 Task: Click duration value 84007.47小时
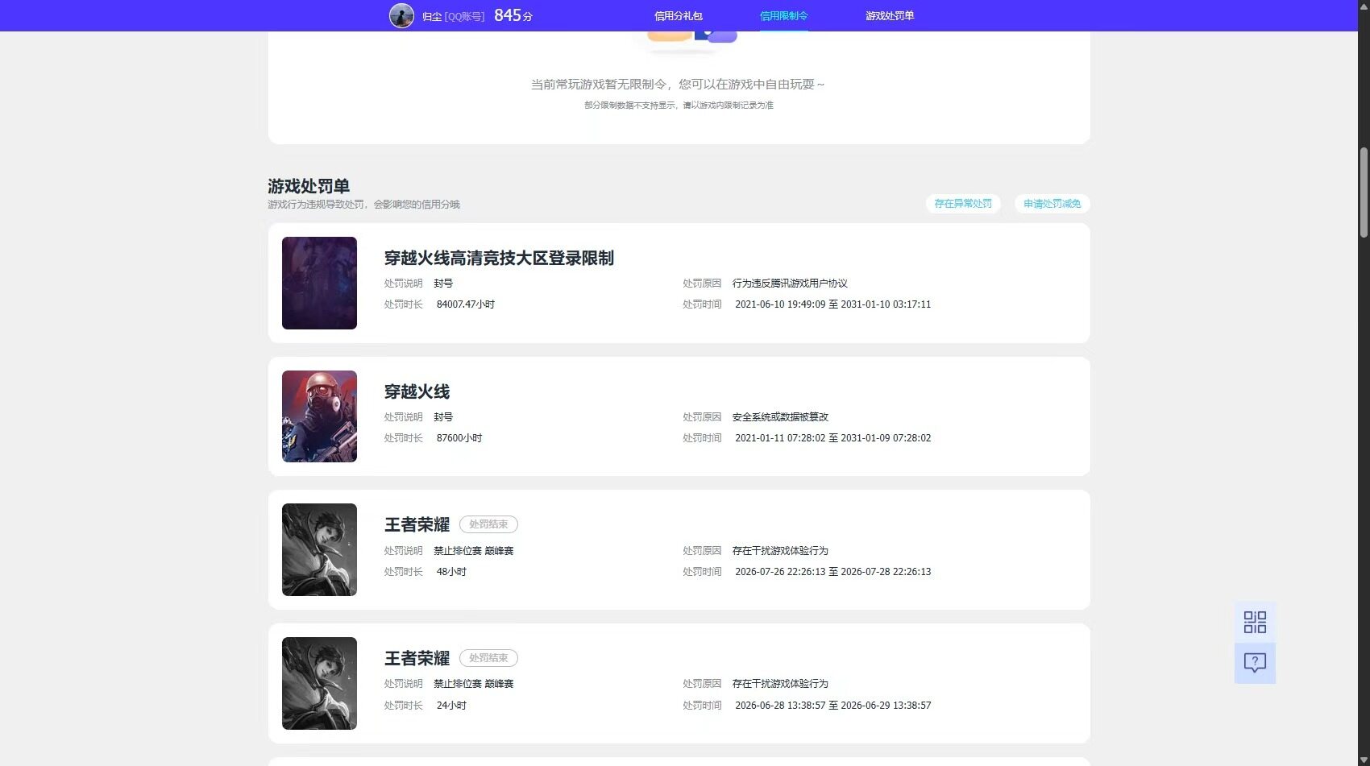point(466,304)
